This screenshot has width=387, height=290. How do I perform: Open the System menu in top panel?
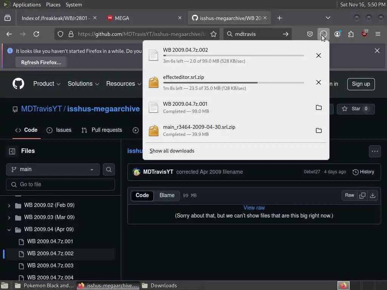coord(74,5)
